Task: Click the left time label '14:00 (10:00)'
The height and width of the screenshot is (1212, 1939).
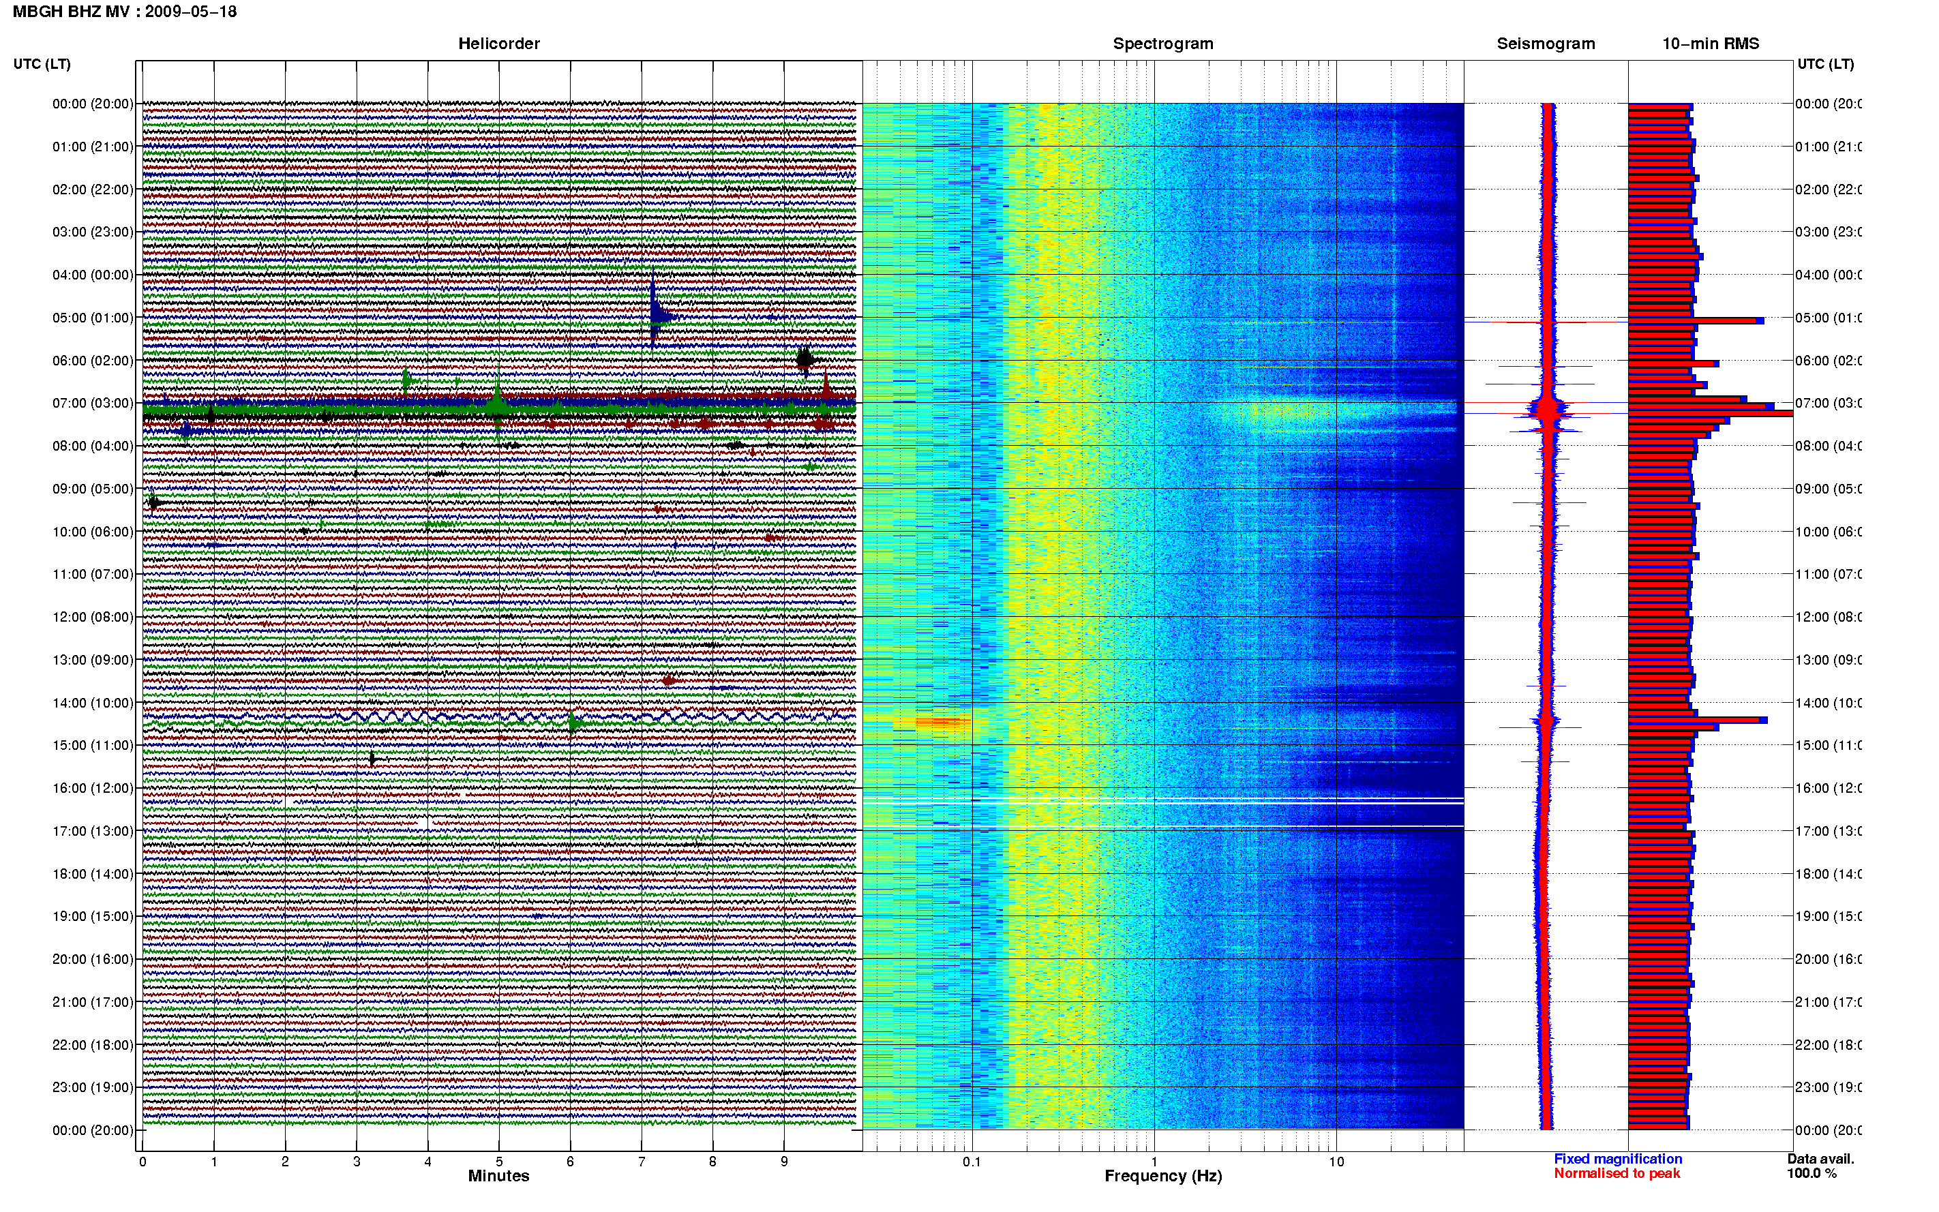Action: pos(93,703)
